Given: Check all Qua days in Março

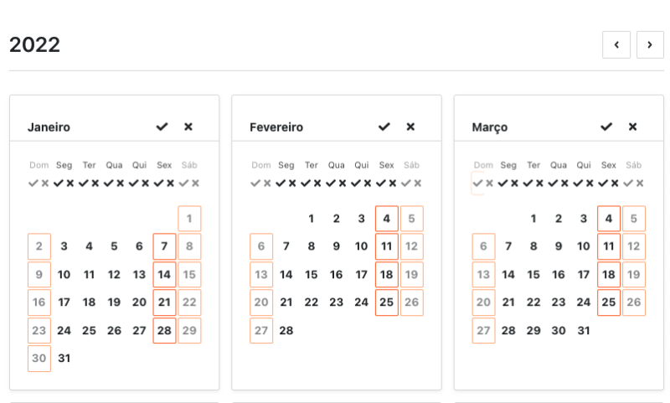Looking at the screenshot, I should pos(554,183).
